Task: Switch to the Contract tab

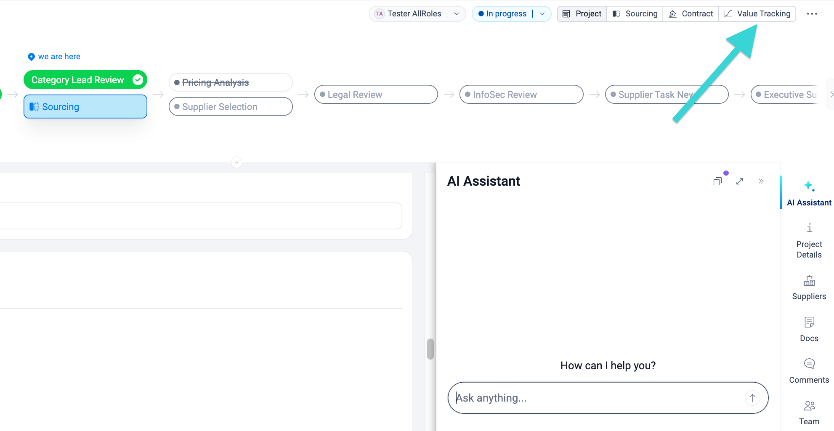Action: pos(691,14)
